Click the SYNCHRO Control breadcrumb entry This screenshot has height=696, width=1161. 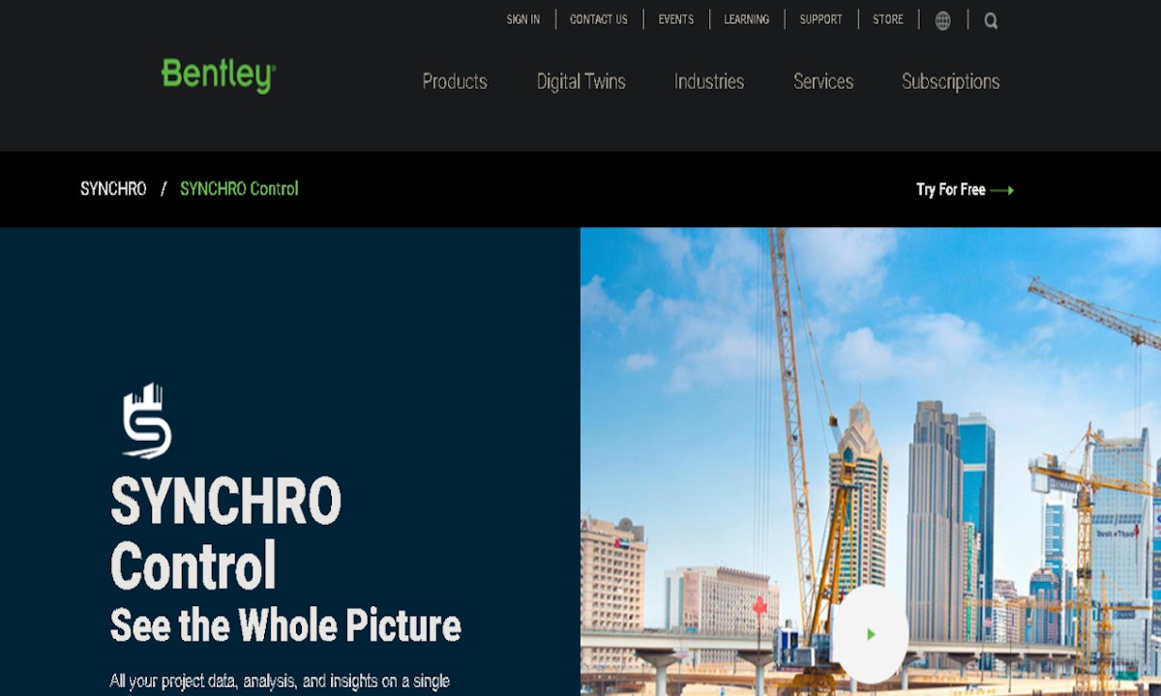238,189
